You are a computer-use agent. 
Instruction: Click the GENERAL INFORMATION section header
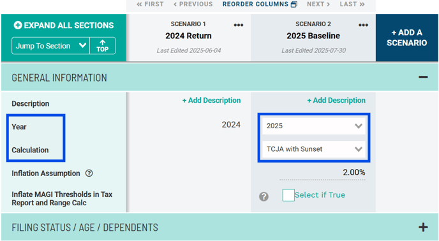coord(219,77)
